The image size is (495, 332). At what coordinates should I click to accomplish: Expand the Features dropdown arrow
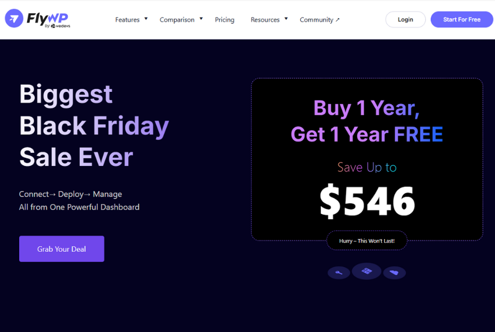[x=146, y=19]
